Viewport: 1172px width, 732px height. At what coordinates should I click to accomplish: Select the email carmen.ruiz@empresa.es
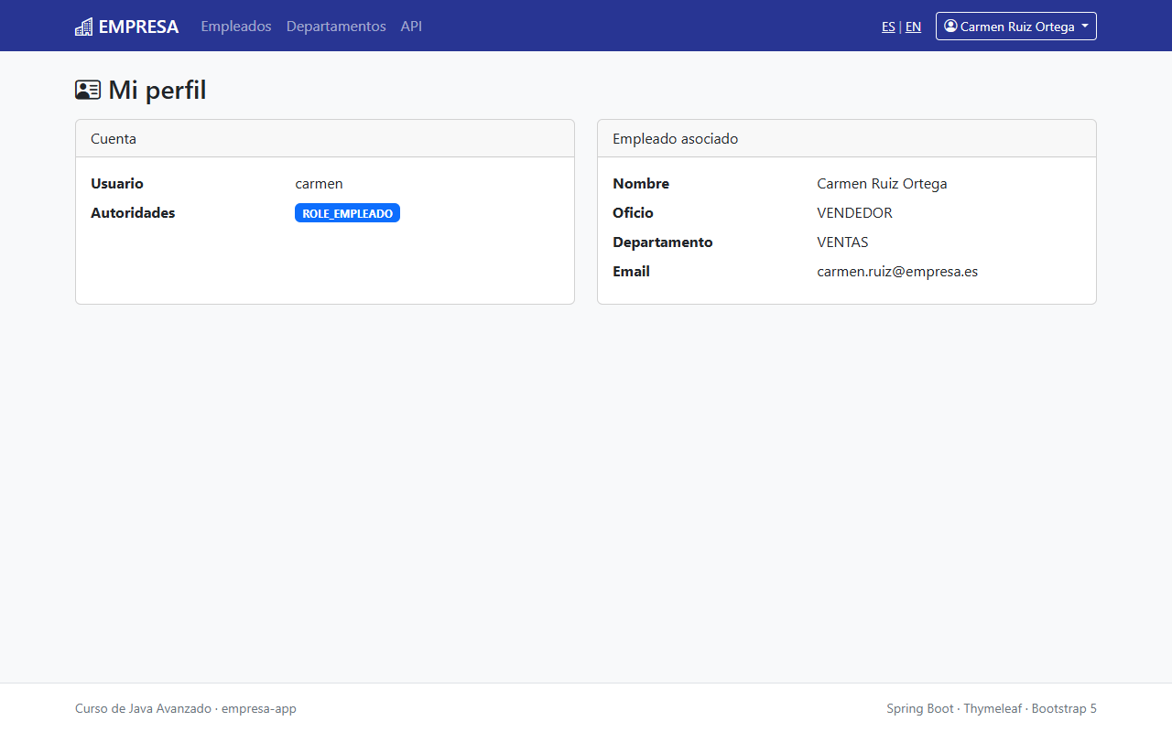click(x=897, y=272)
